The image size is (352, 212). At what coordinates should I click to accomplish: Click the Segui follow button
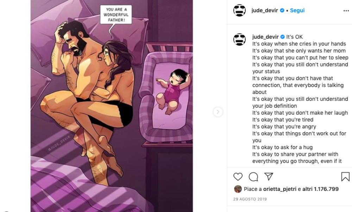pos(297,10)
